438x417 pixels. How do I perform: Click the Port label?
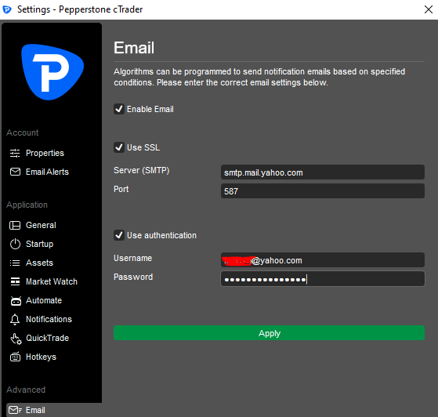[x=121, y=189]
